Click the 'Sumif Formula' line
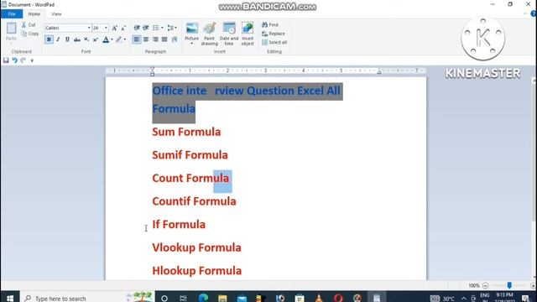The width and height of the screenshot is (537, 302). 190,155
